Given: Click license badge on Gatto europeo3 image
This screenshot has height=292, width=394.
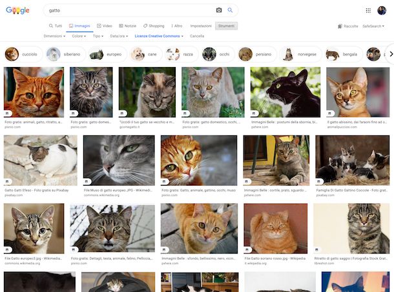Looking at the screenshot, I should click(7, 249).
